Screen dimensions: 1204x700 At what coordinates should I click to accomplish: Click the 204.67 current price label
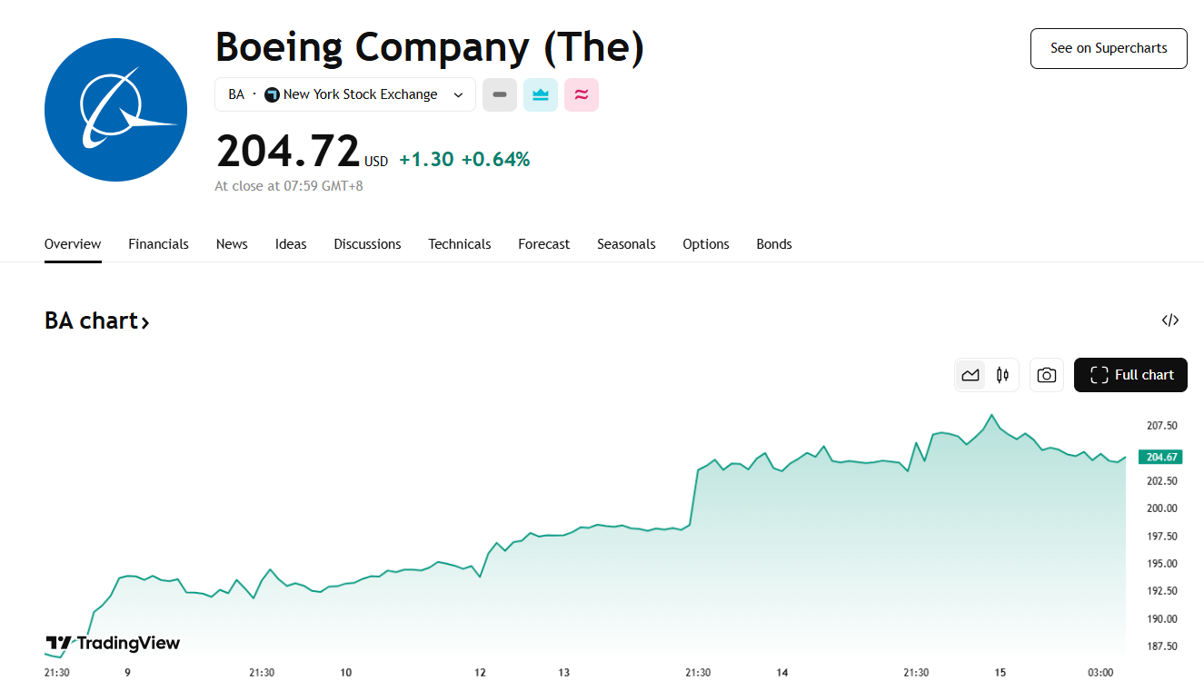click(x=1159, y=457)
